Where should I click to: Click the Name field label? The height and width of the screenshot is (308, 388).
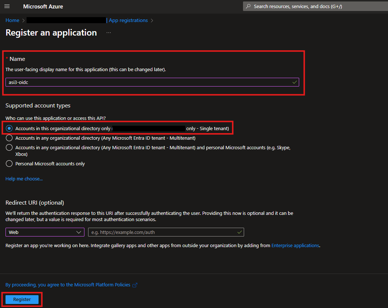17,59
